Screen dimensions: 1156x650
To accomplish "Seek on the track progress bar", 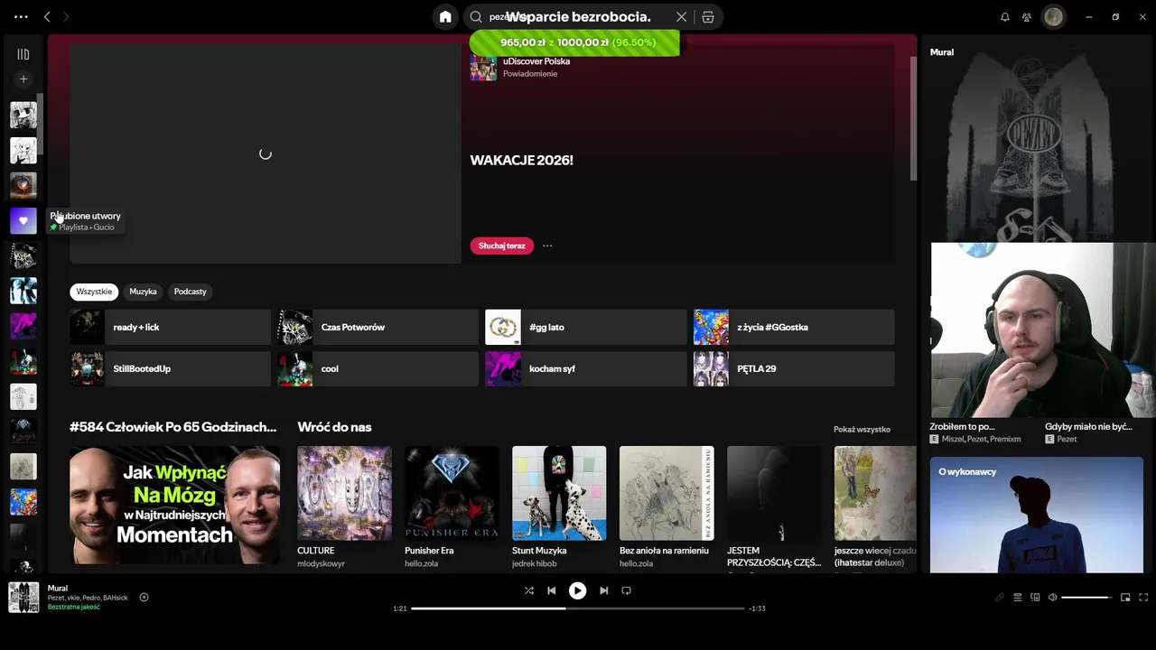I will click(578, 608).
